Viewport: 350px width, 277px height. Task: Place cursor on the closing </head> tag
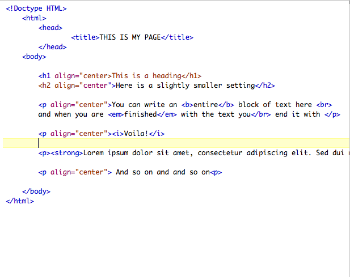coord(52,47)
